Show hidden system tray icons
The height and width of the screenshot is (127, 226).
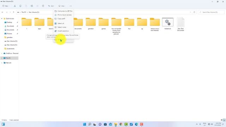pos(197,124)
